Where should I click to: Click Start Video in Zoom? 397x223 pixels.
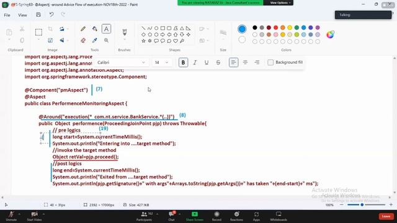tap(35, 216)
